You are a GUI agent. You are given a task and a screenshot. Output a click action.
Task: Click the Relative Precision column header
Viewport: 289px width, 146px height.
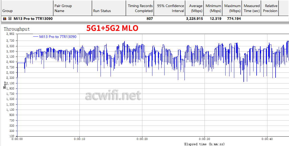pos(270,8)
